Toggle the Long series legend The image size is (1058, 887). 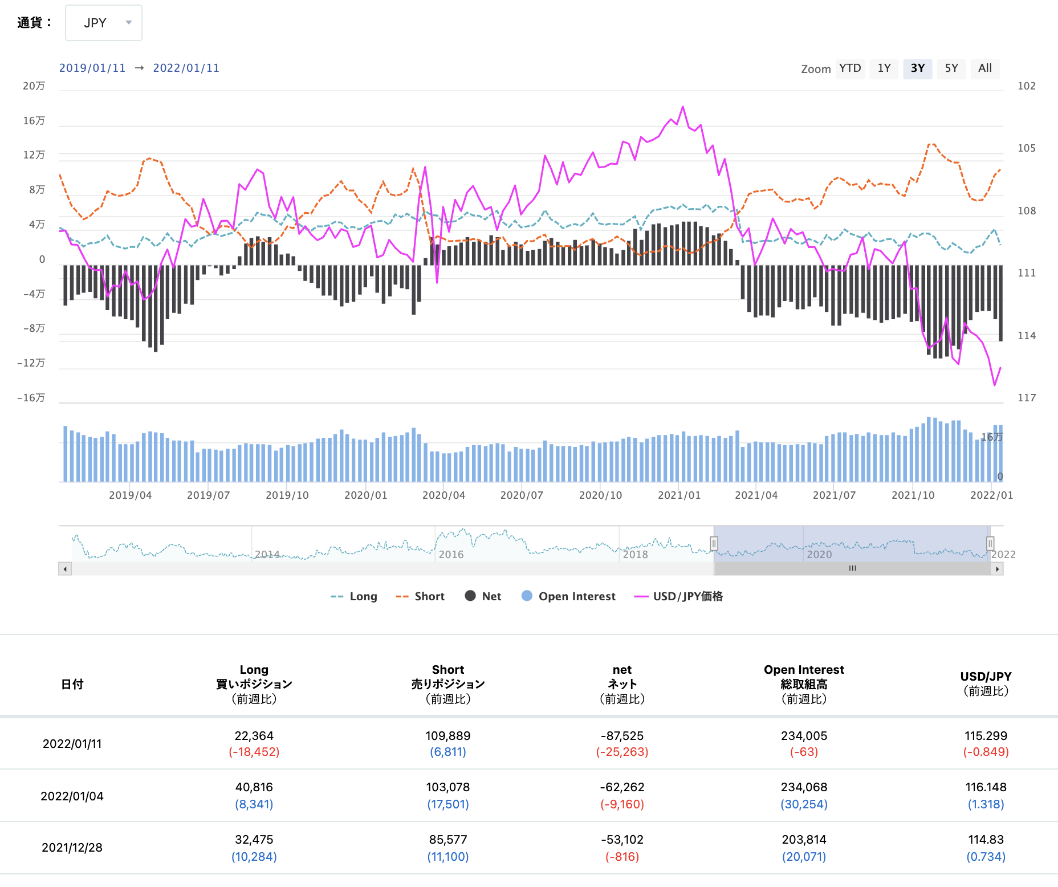[x=354, y=596]
